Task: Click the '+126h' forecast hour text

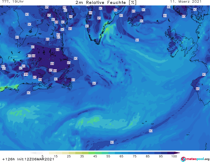Action: point(9,159)
